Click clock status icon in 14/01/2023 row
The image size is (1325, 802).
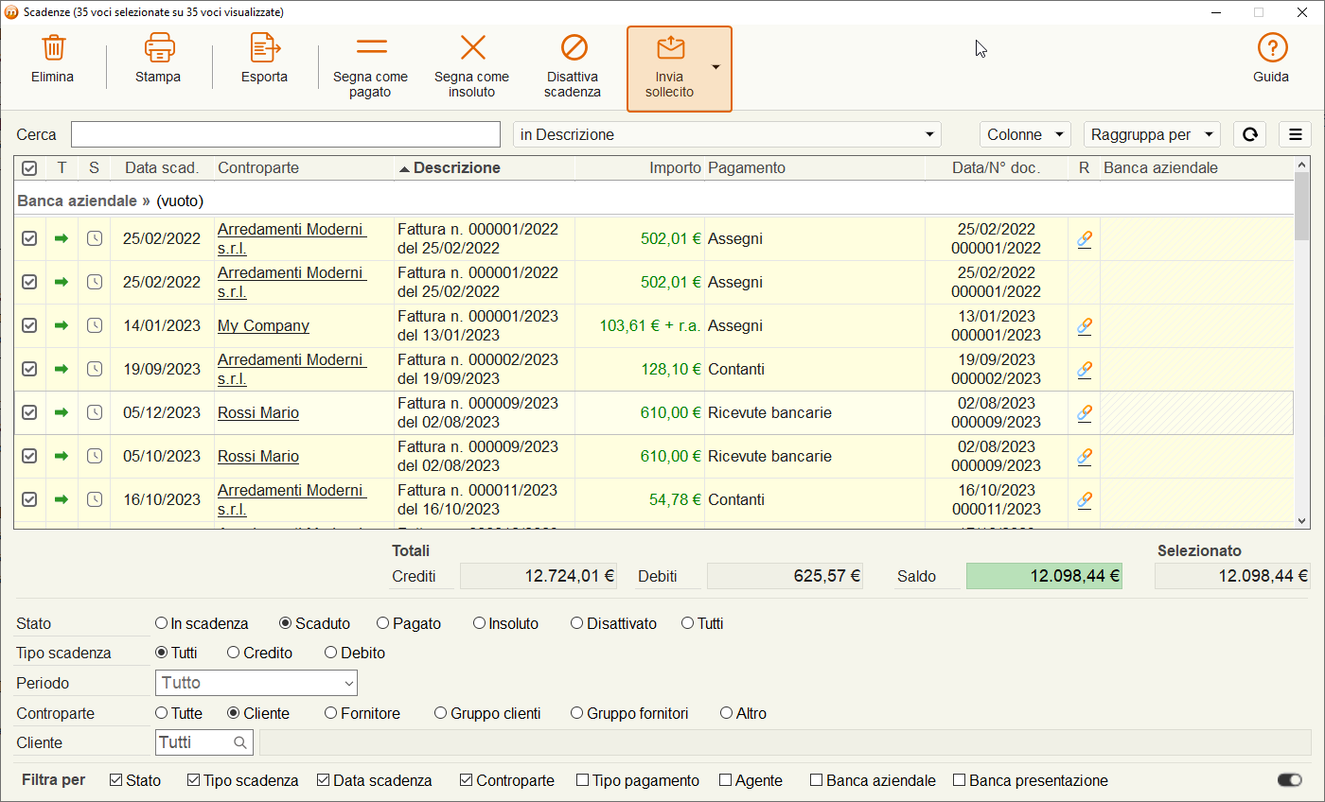coord(94,325)
